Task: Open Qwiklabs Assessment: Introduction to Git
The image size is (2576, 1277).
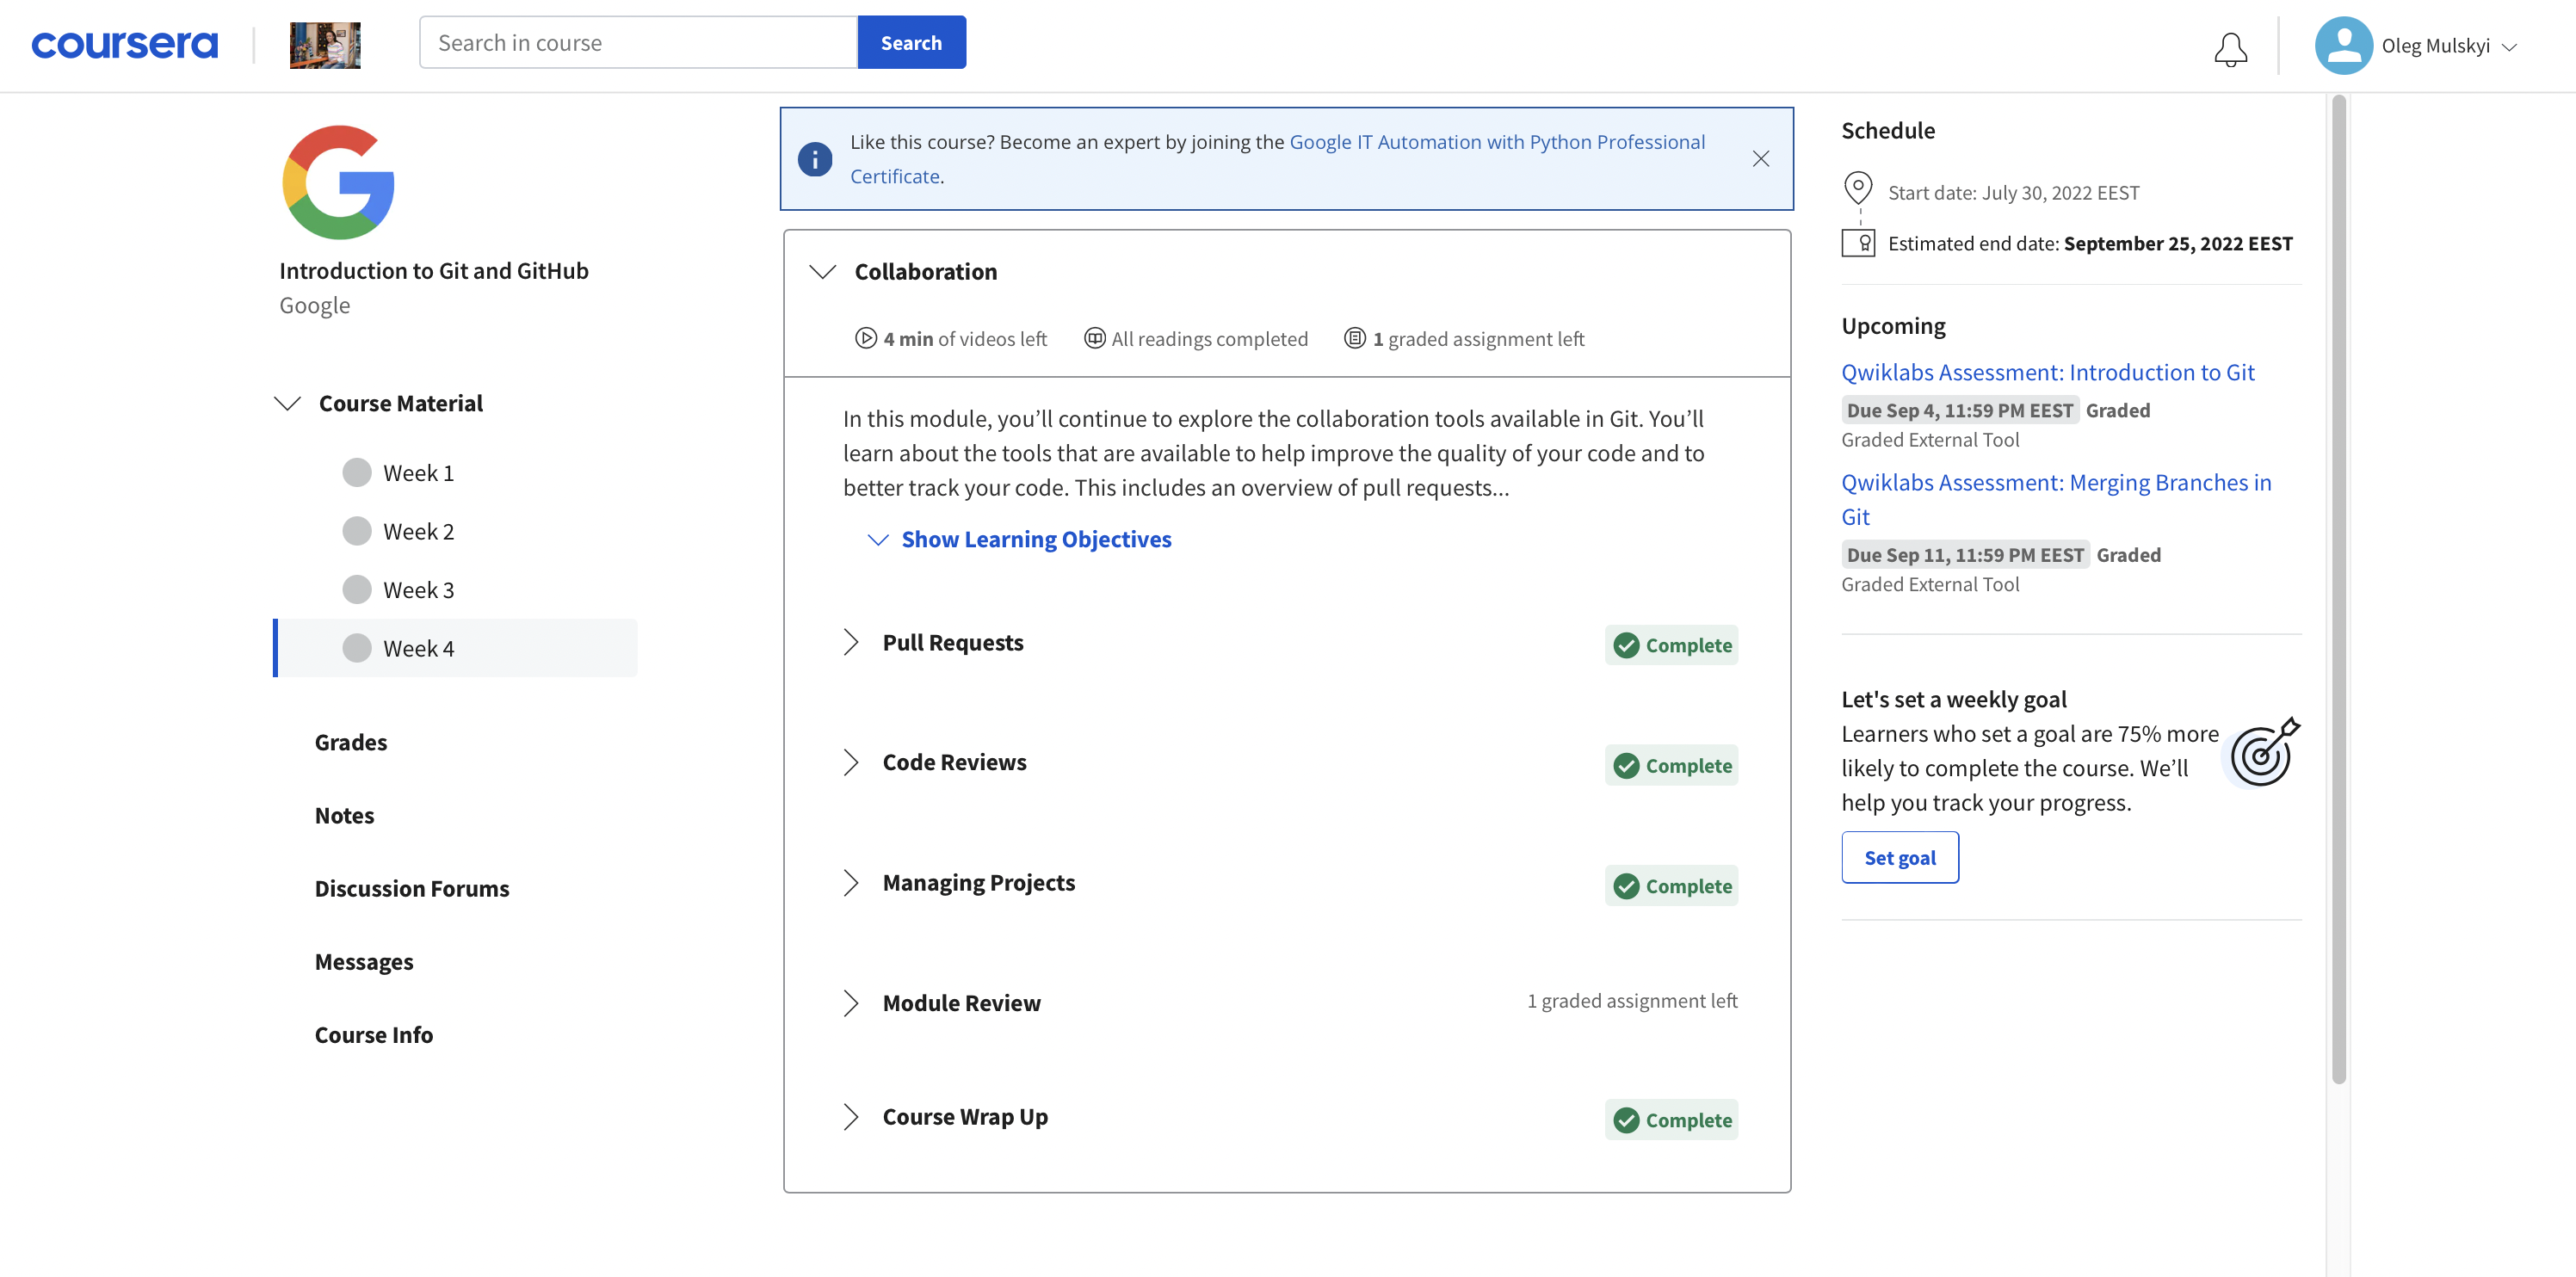Action: (2047, 372)
